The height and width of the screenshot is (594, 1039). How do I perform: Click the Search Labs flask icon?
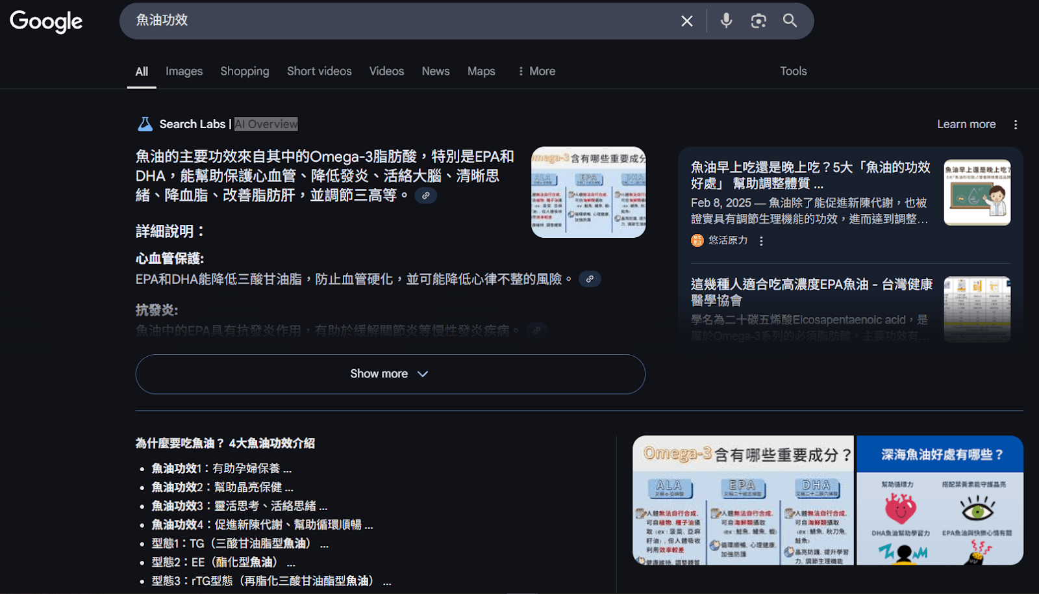(x=144, y=123)
